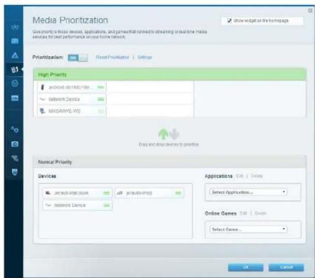Click Delete next to Online Games
The image size is (315, 278).
(260, 213)
